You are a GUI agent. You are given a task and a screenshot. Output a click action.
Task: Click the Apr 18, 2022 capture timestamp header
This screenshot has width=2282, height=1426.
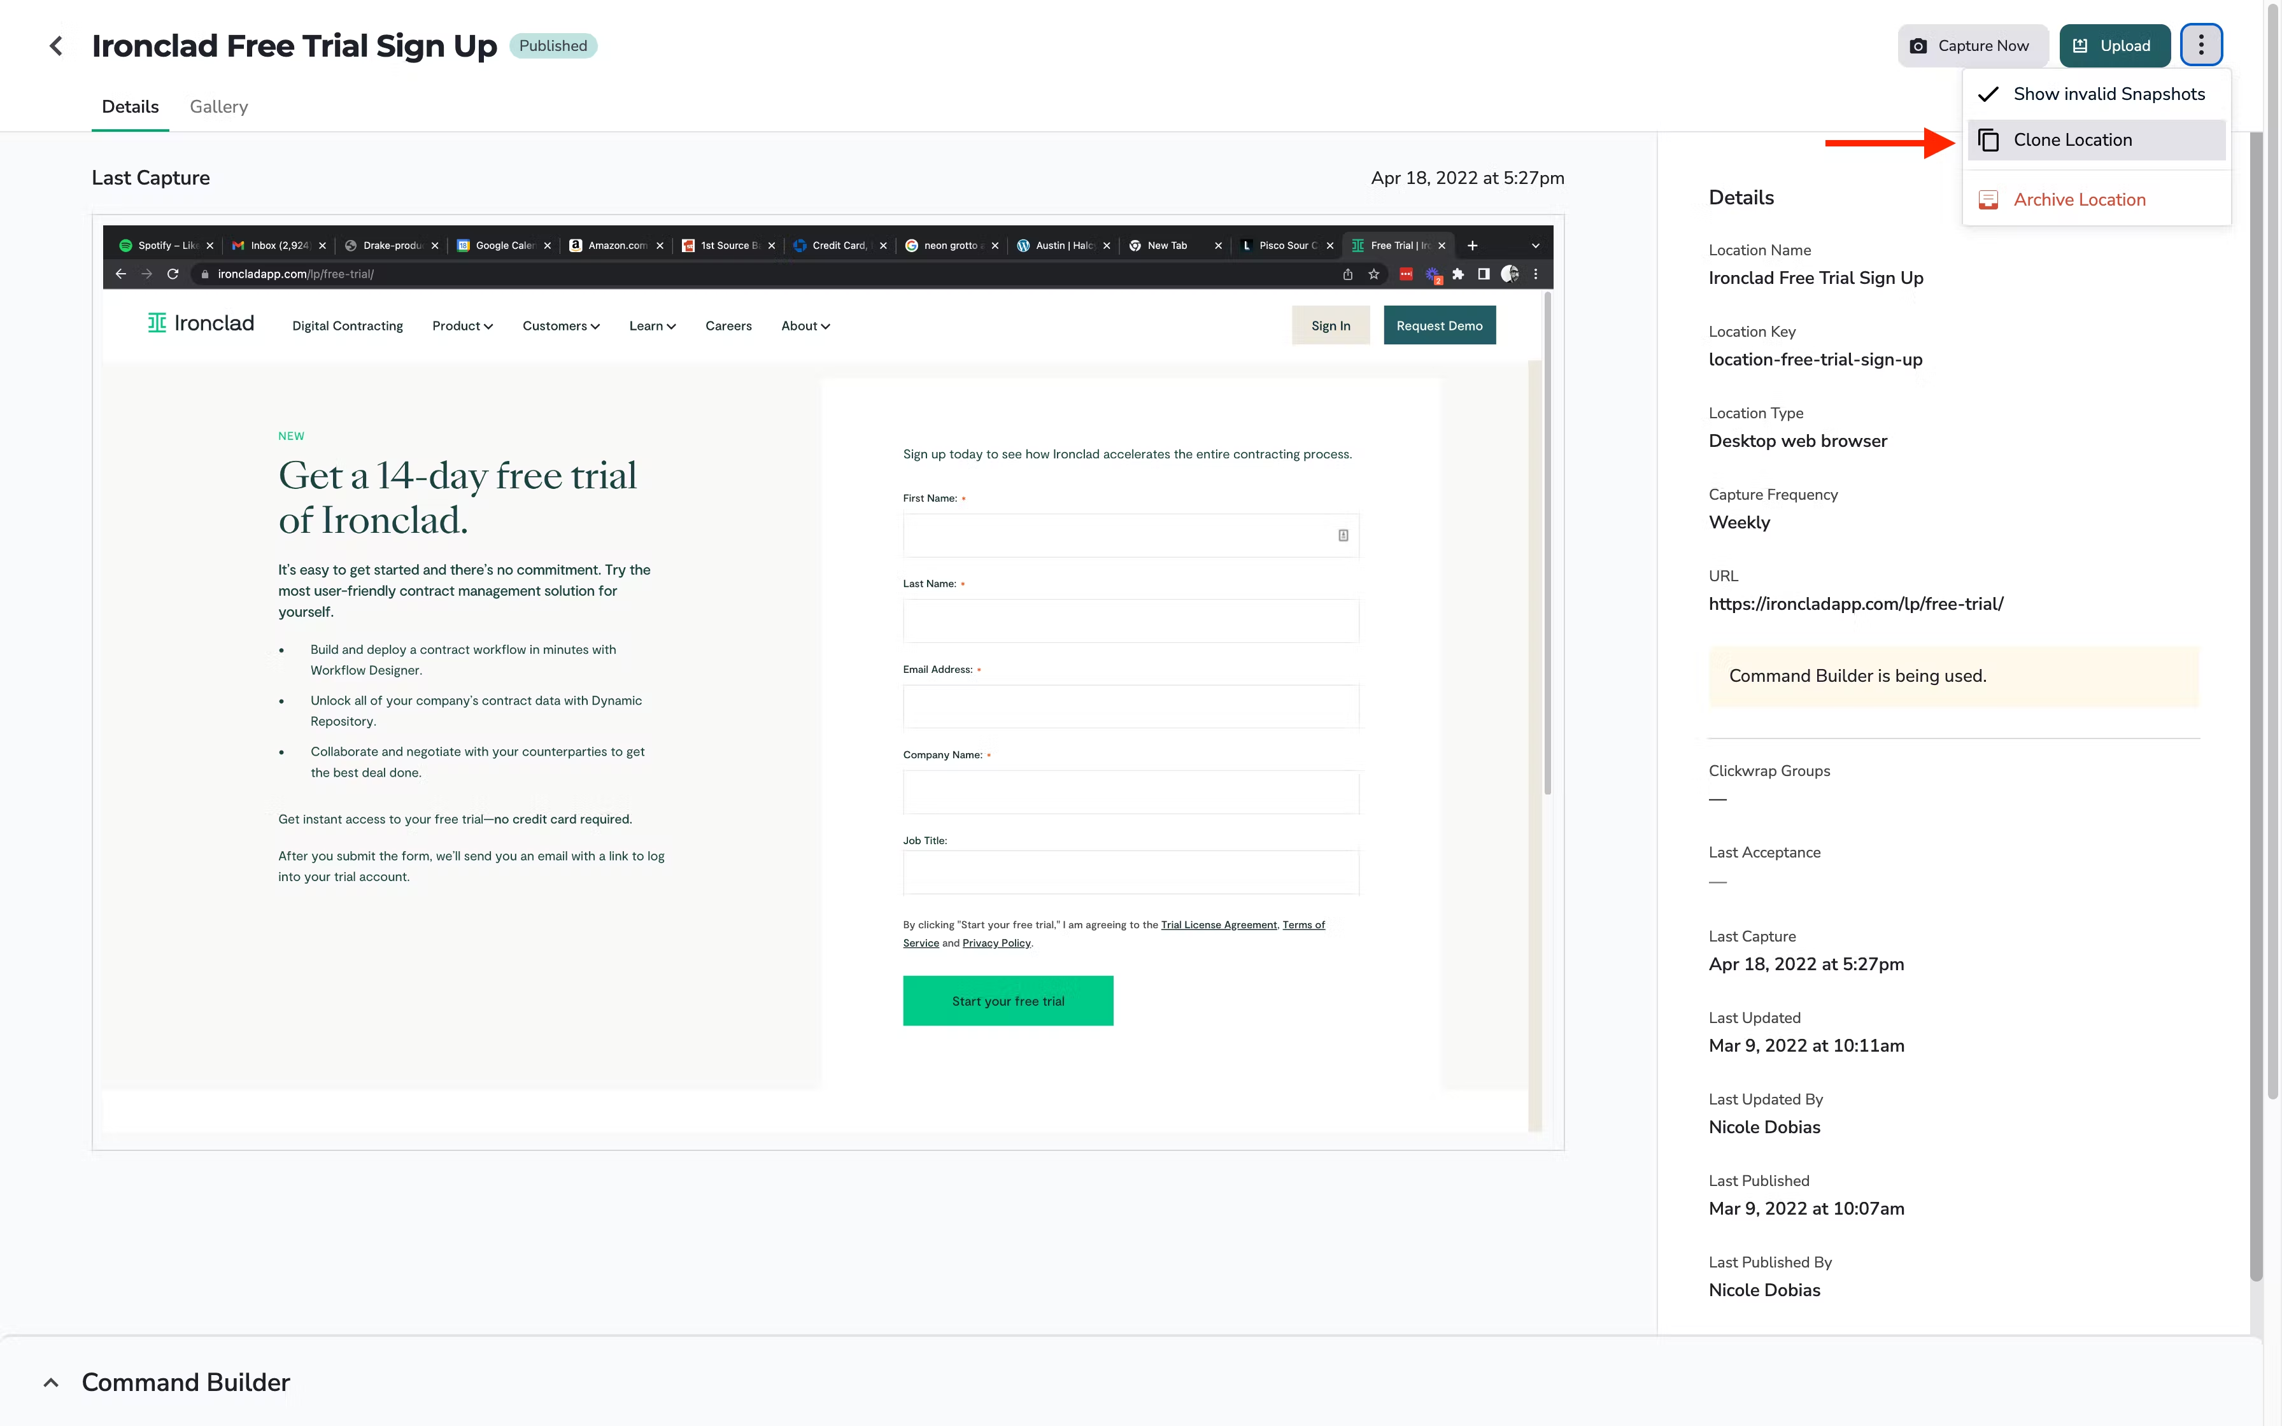coord(1467,178)
